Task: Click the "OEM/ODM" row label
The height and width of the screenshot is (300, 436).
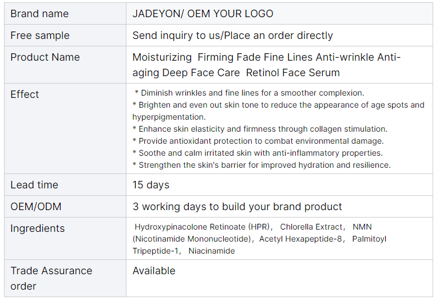Action: click(x=36, y=207)
